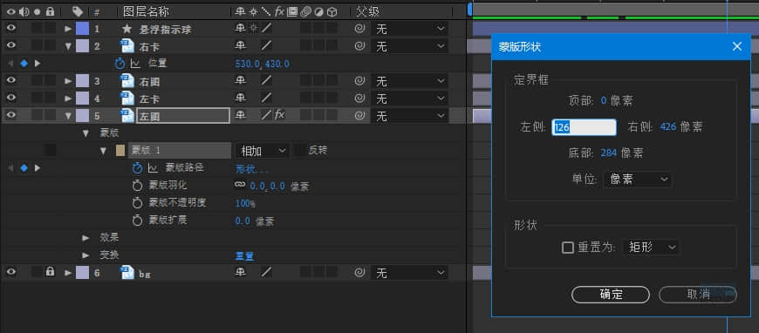Screen dimensions: 759x333
Task: Click the 图层名称 column header
Action: point(147,11)
